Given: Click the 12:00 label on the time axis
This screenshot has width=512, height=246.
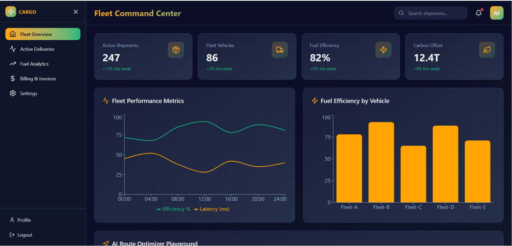Looking at the screenshot, I should 205,199.
